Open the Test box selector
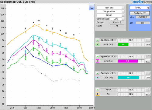Screen dimensions: 152x110 pos(110,8)
